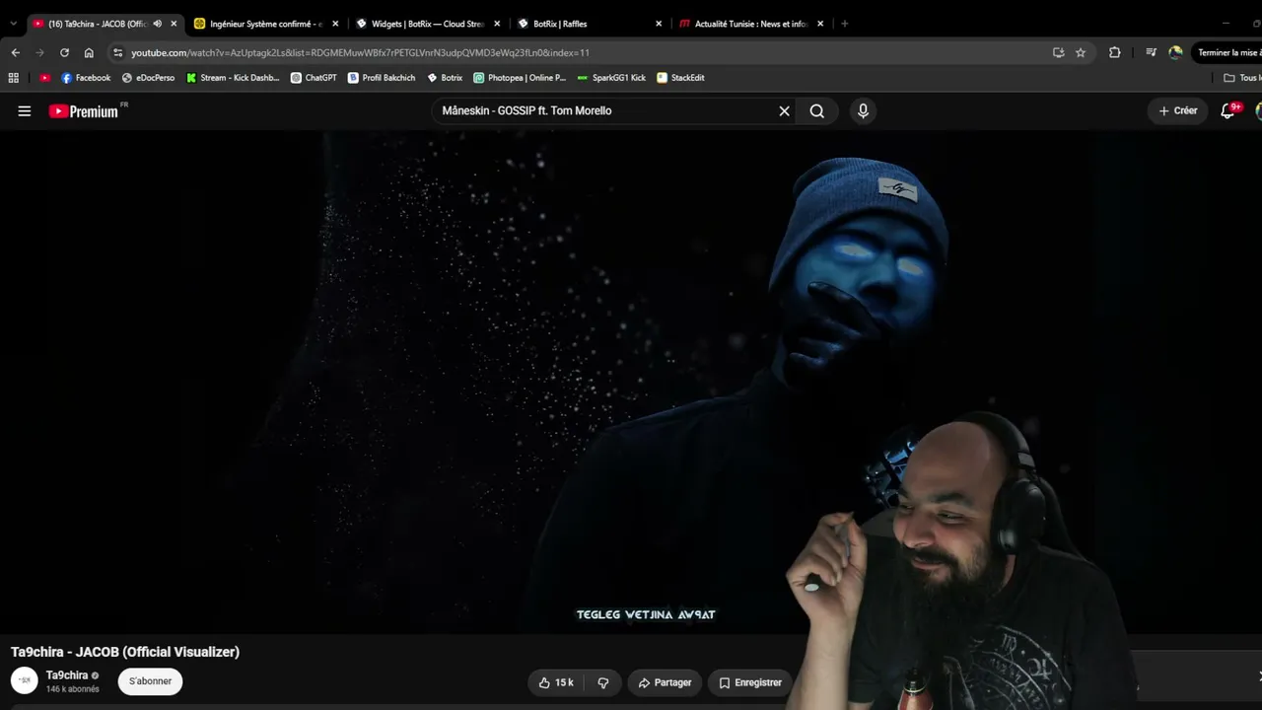This screenshot has height=710, width=1262.
Task: Open the YouTube bookmark icon
Action: tap(44, 78)
